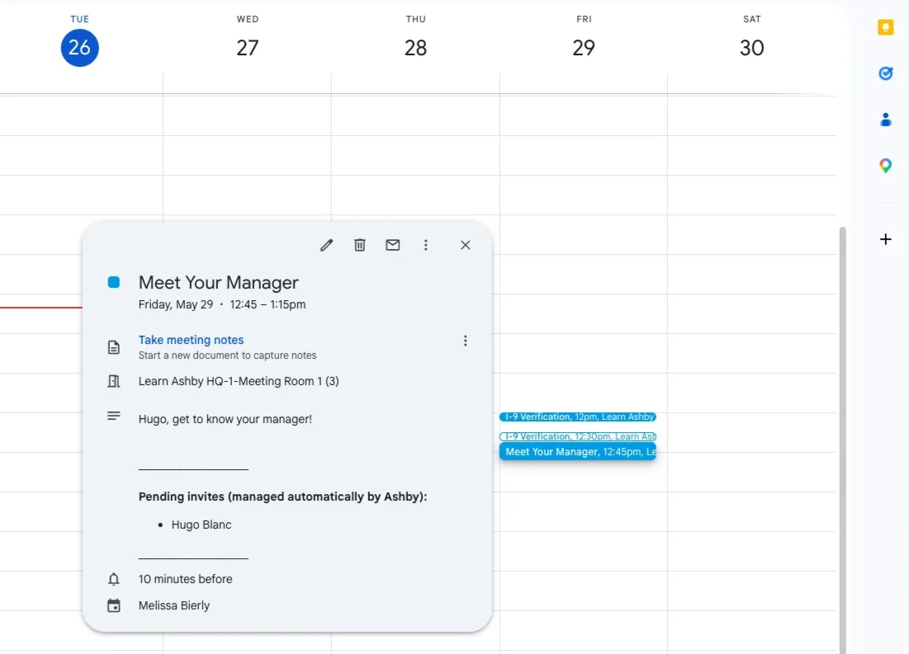Click the meeting notes document icon
This screenshot has width=909, height=654.
coord(114,347)
